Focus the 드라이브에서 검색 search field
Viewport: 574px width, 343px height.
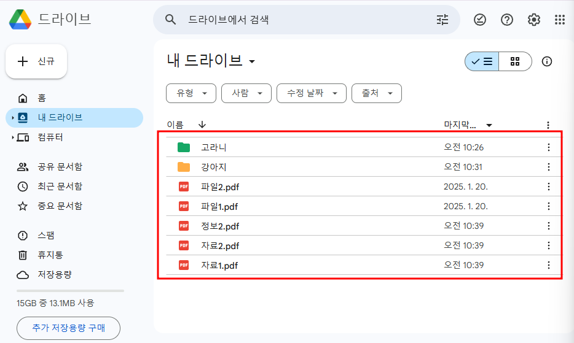tap(307, 20)
